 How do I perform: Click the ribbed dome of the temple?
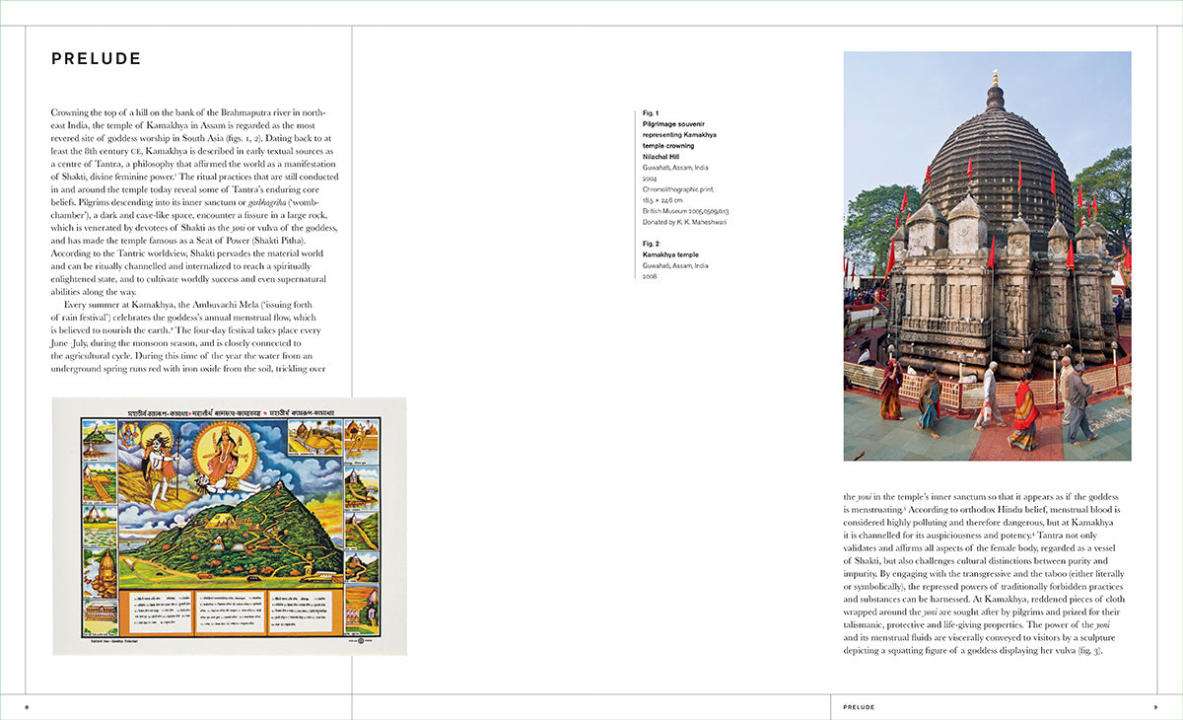pos(994,158)
